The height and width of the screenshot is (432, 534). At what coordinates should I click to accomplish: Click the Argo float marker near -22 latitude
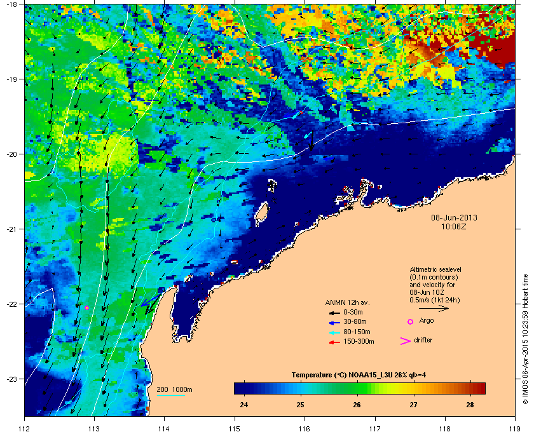[x=86, y=307]
